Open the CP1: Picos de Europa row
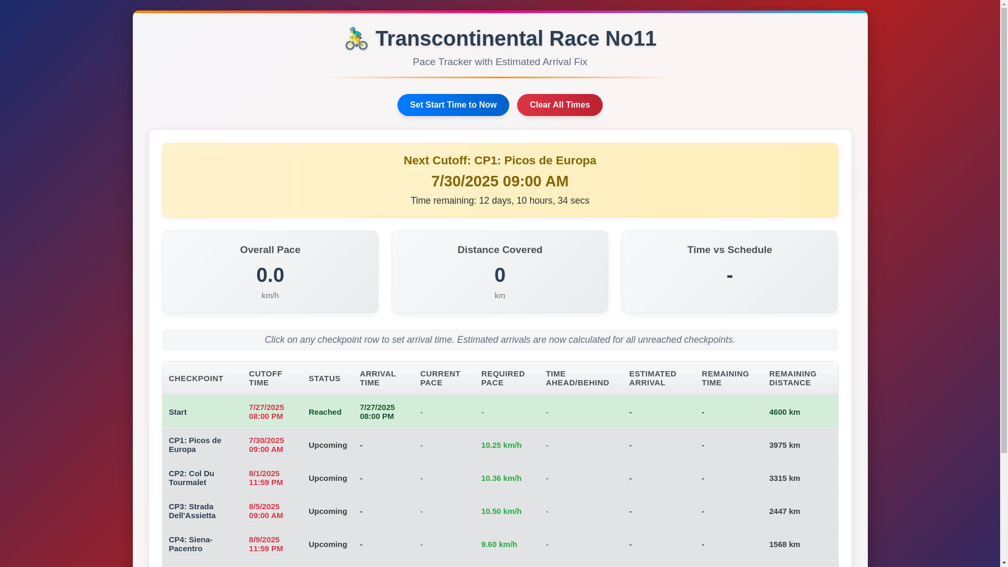 [x=500, y=445]
